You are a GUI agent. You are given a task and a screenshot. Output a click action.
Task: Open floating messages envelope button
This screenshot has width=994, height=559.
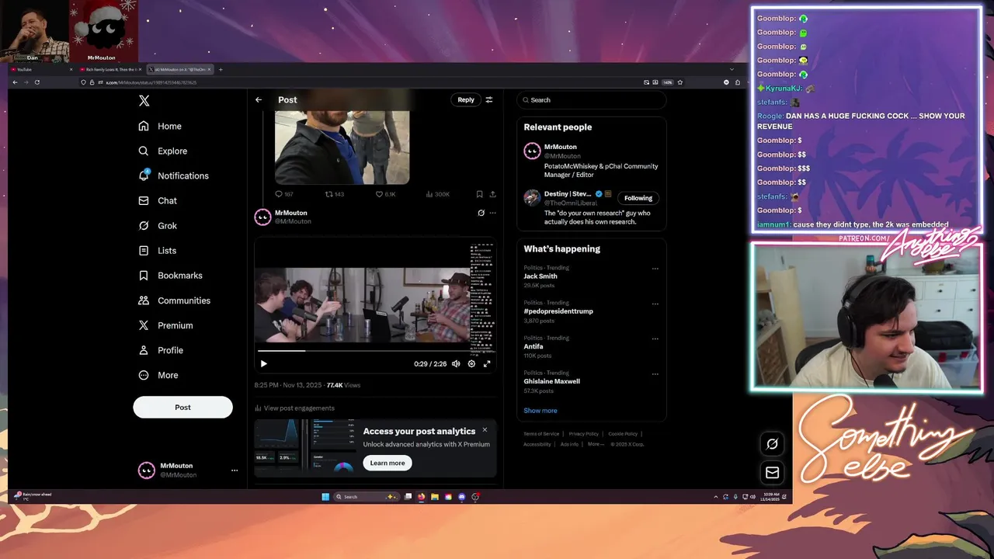(772, 473)
